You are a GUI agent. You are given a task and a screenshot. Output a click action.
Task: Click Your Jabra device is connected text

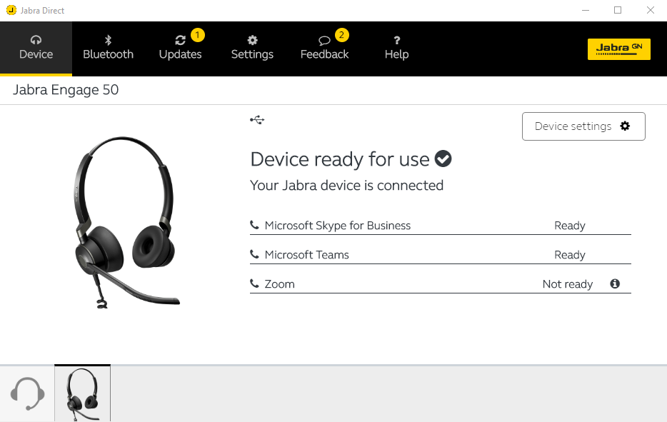[x=346, y=186]
